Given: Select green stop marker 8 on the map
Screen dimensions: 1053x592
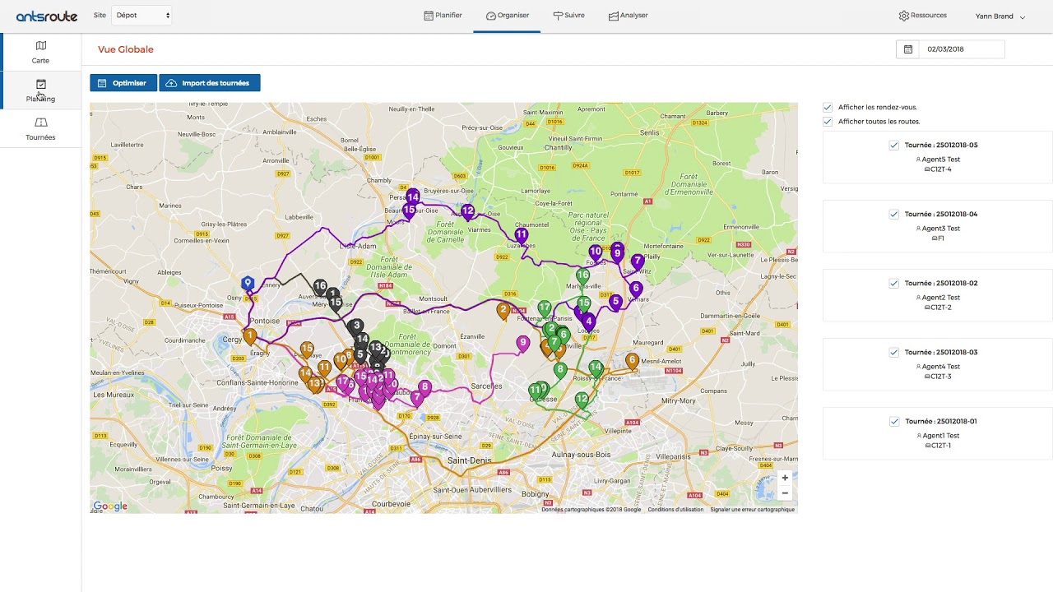Looking at the screenshot, I should tap(560, 371).
